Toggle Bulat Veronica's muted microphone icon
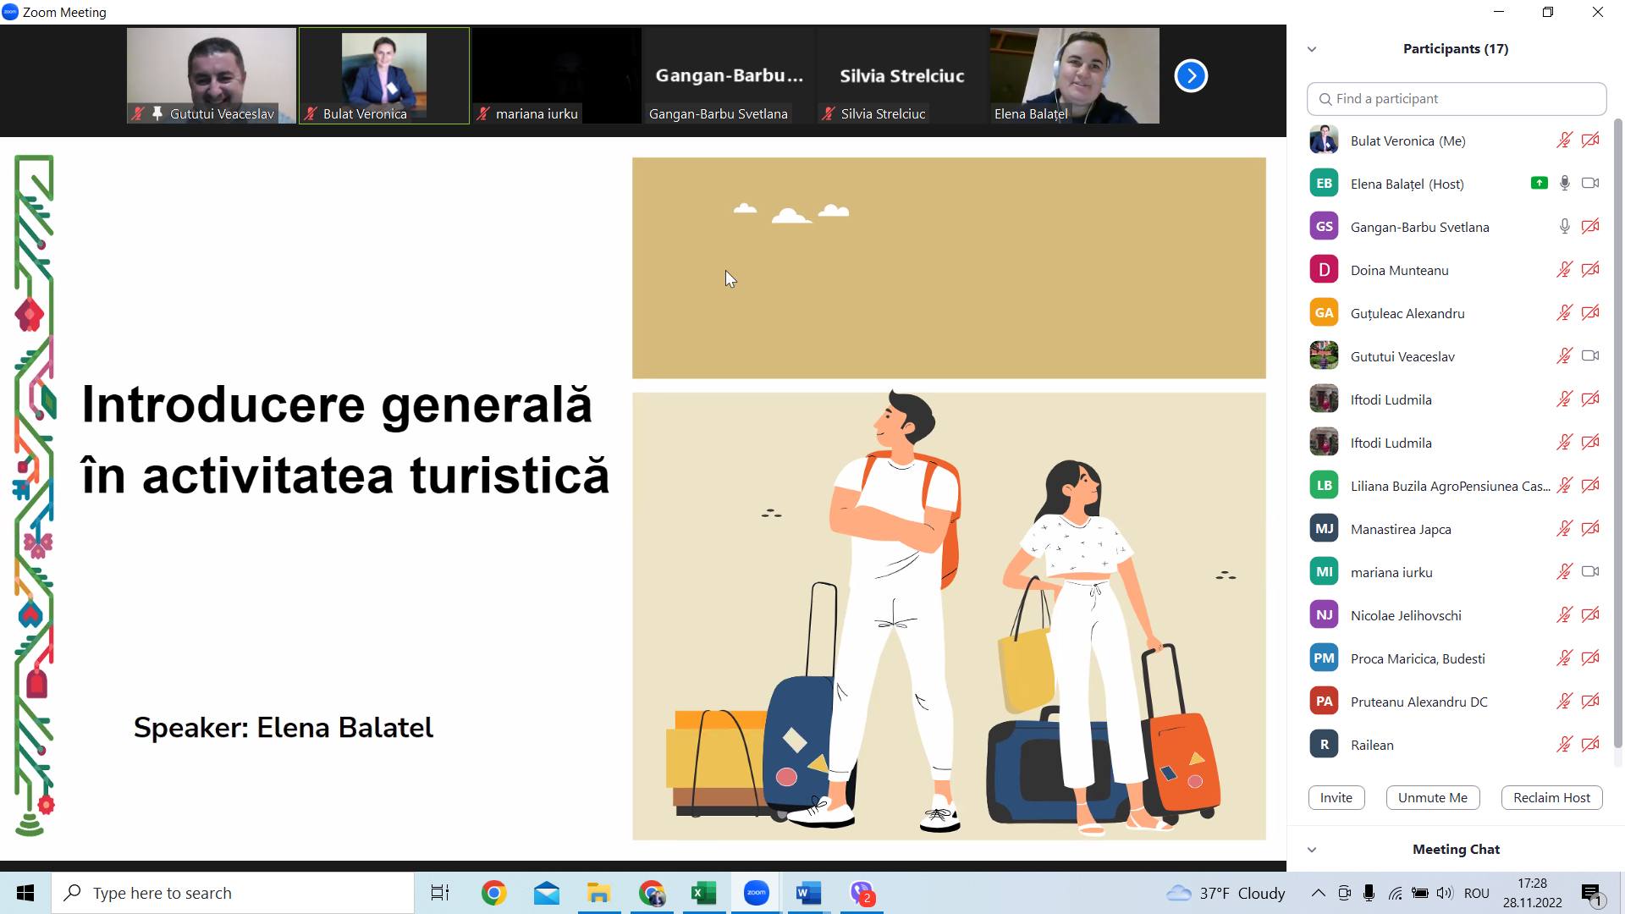Screen dimensions: 1625x914 click(x=1564, y=140)
